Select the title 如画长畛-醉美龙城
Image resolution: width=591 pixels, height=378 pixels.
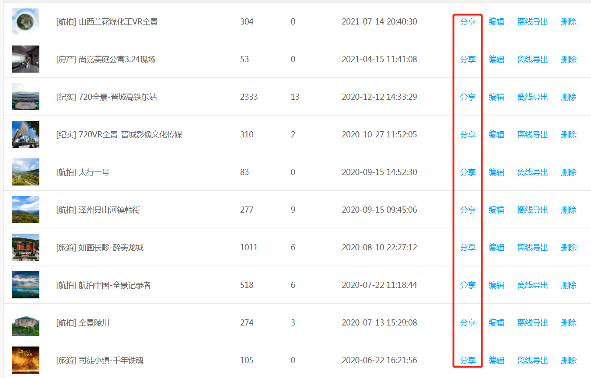(111, 248)
